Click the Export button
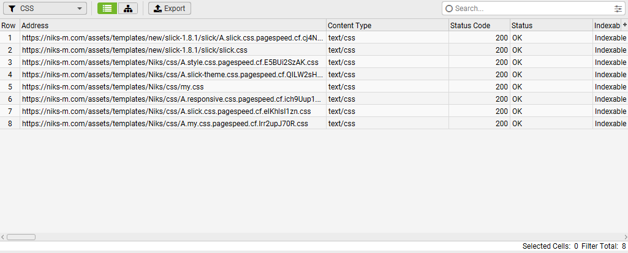Screen dimensions: 628x253 pyautogui.click(x=170, y=9)
